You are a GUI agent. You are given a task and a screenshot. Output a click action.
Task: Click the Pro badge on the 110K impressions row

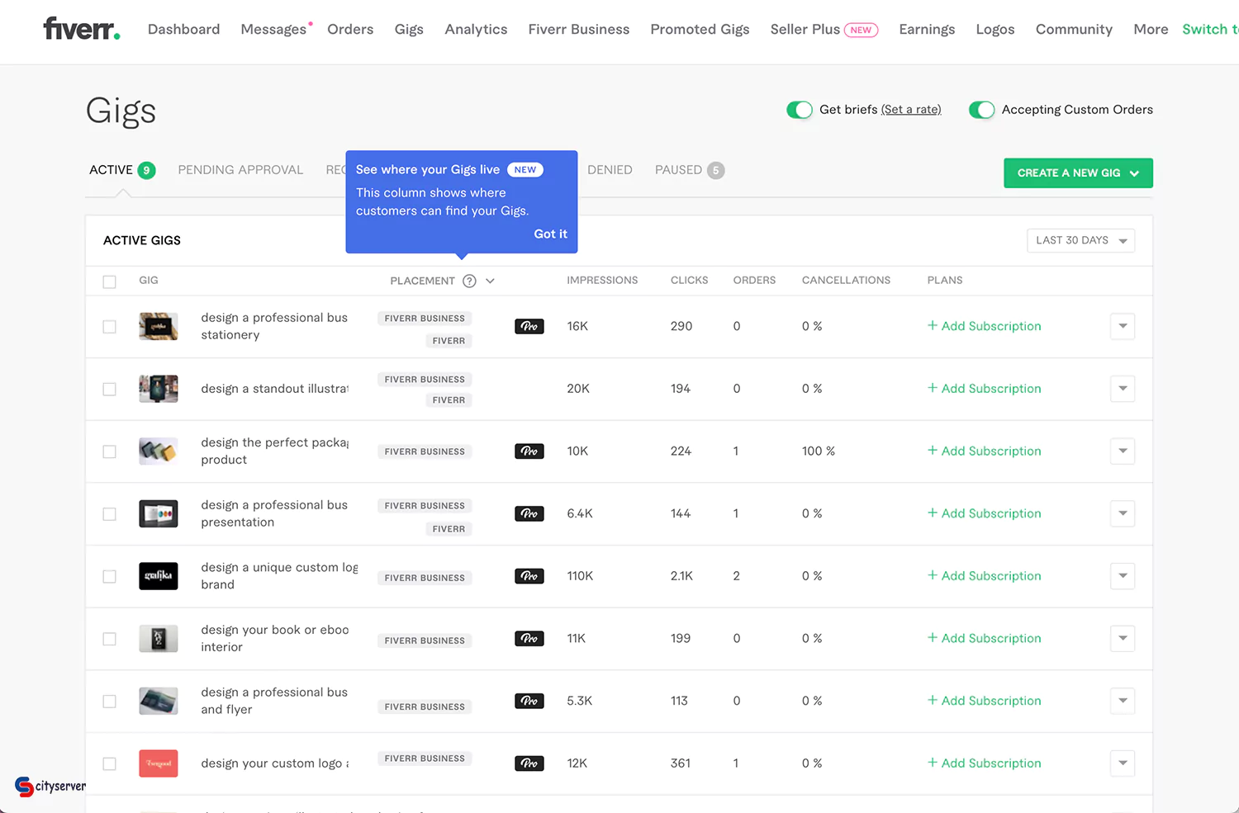coord(529,576)
